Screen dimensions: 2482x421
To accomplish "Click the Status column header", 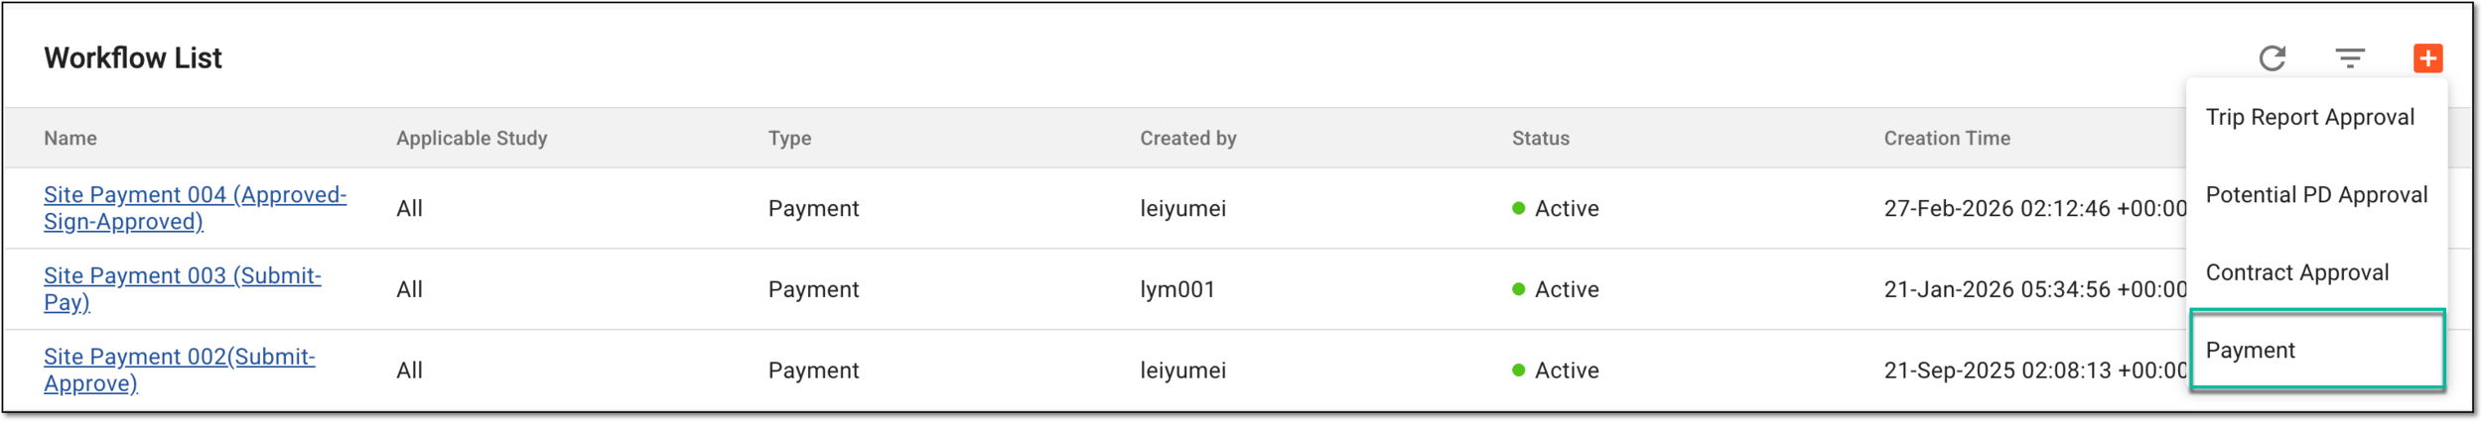I will coord(1540,139).
